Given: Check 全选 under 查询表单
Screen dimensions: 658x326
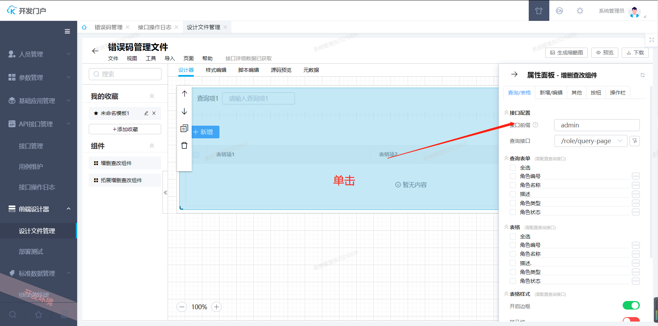Looking at the screenshot, I should 513,167.
